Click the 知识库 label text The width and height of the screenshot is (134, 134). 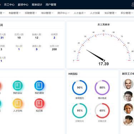[39, 111]
